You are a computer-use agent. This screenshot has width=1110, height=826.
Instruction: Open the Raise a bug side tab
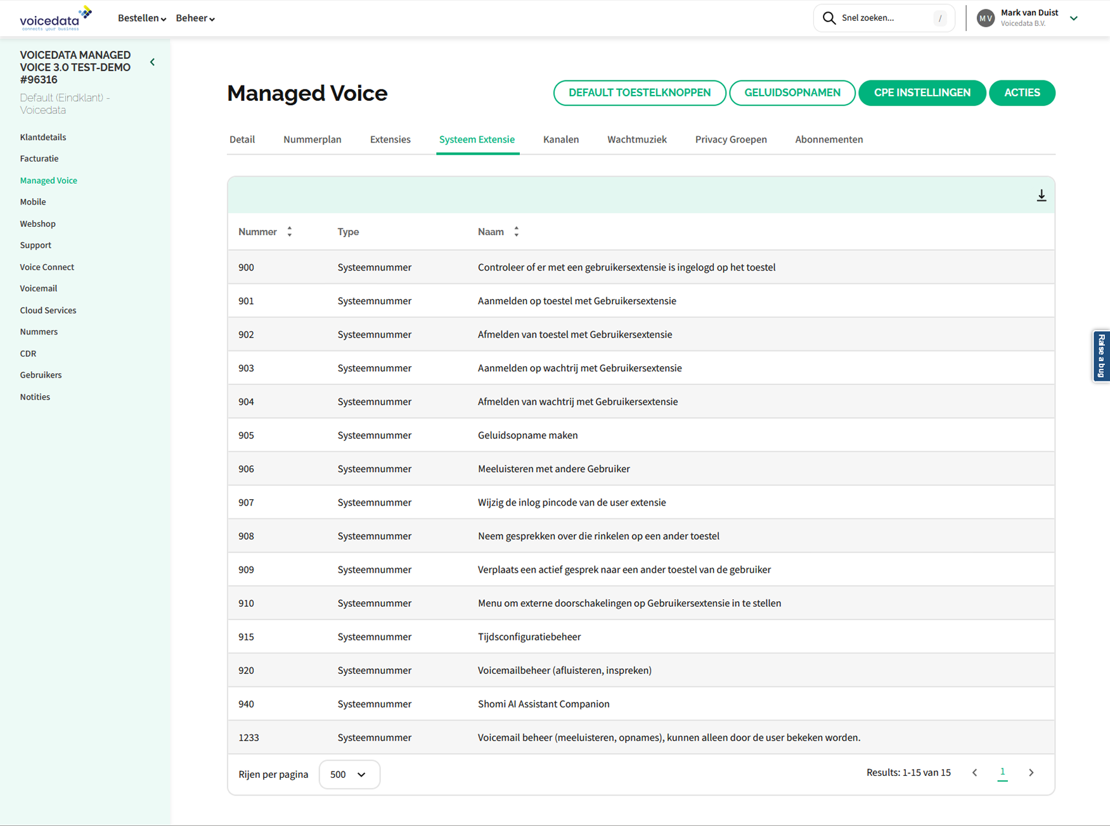pyautogui.click(x=1101, y=356)
